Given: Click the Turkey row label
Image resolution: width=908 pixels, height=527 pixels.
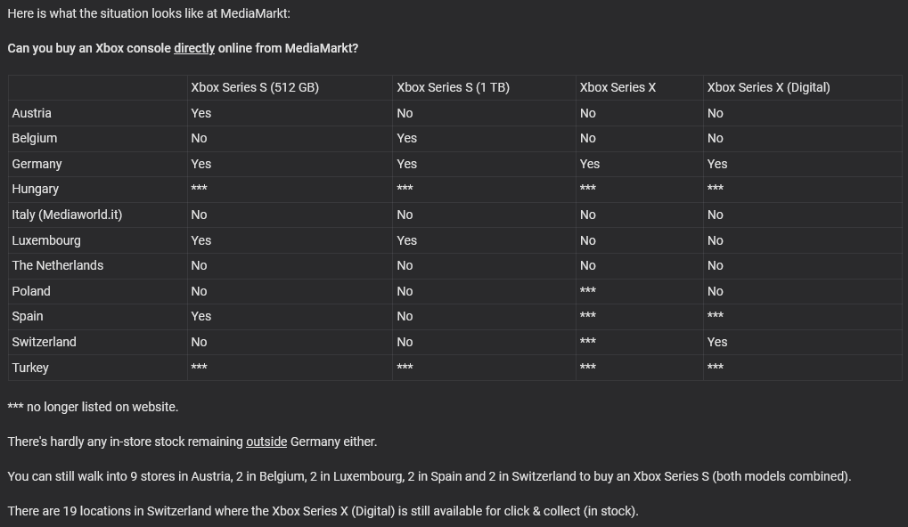Looking at the screenshot, I should coord(30,368).
